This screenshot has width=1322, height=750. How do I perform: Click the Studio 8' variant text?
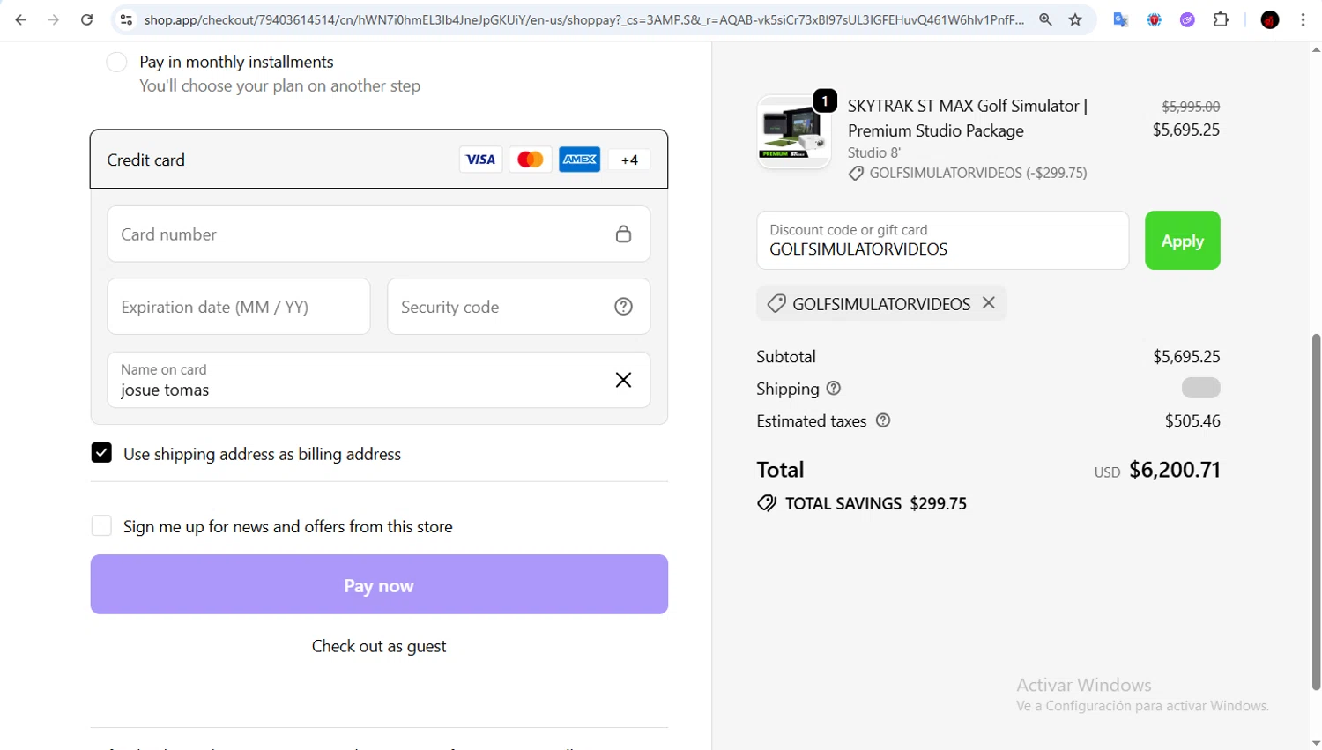pyautogui.click(x=874, y=152)
